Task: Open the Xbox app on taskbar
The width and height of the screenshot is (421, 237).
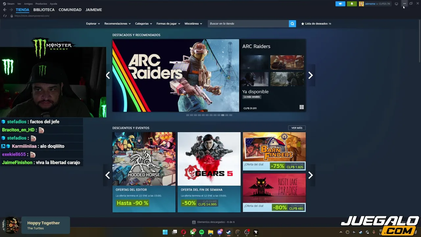Action: 193,232
